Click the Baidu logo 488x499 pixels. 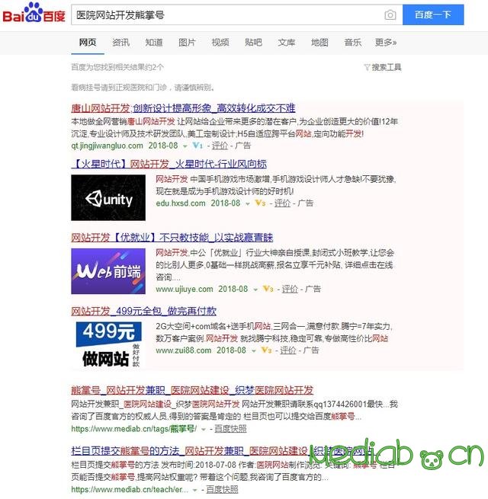coord(34,13)
